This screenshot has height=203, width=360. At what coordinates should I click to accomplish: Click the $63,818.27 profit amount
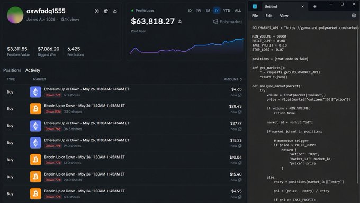[x=152, y=21]
